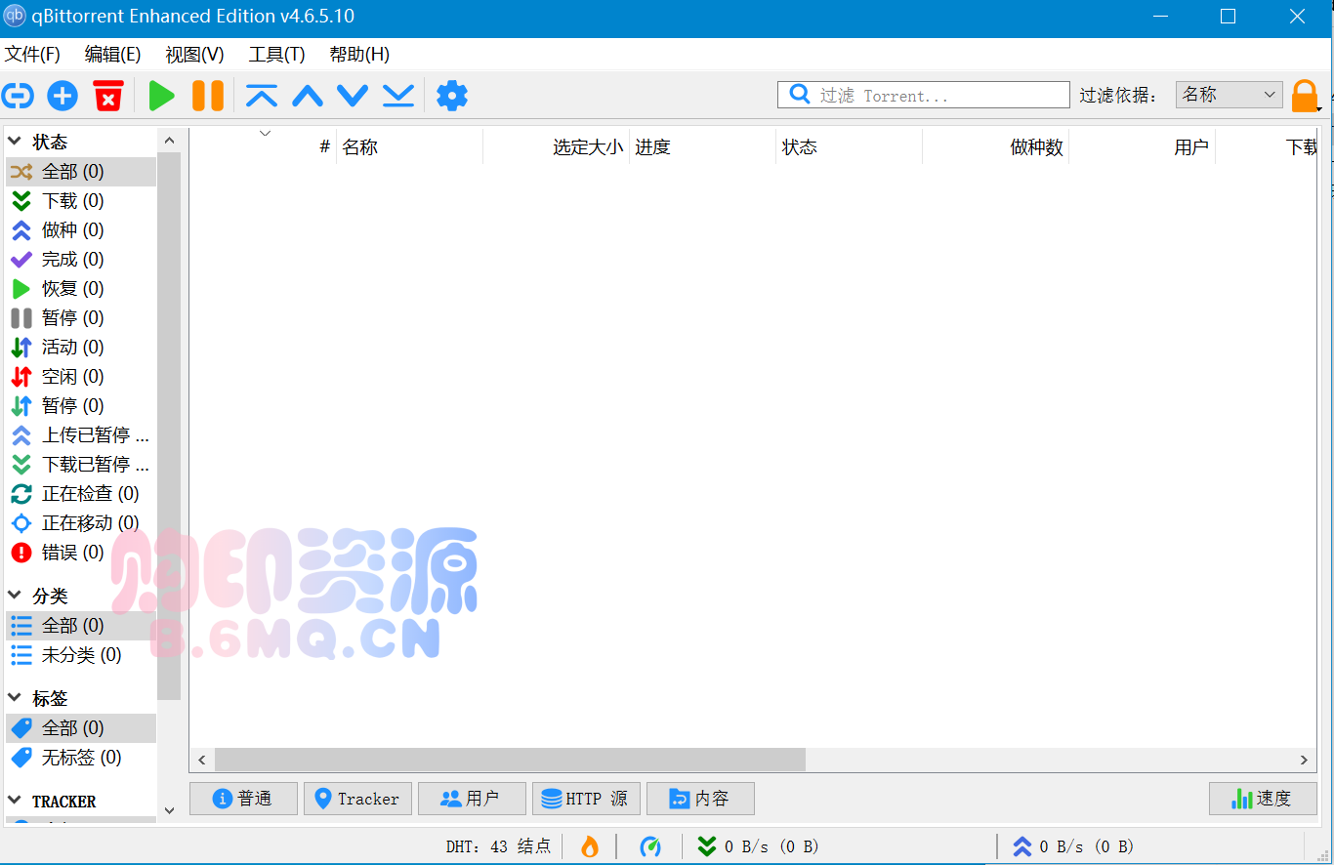Select status filter 上传已暂停

click(x=81, y=435)
